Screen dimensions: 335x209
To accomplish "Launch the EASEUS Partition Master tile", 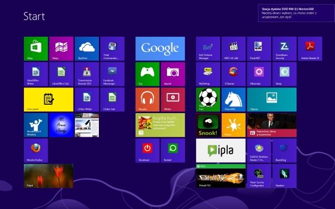I will [x=259, y=150].
